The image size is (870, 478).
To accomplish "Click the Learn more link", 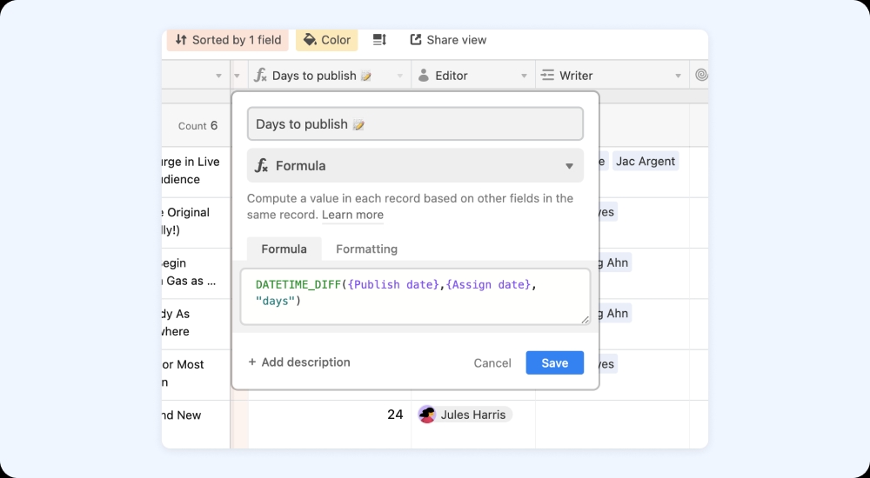I will [x=352, y=216].
